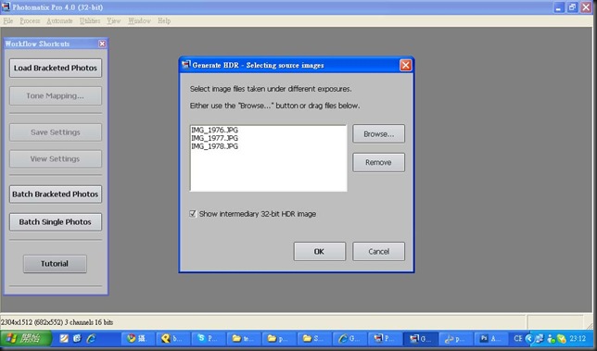Select IMG_1976.JPG in the file list
Viewport: 597px width, 351px height.
[x=215, y=130]
